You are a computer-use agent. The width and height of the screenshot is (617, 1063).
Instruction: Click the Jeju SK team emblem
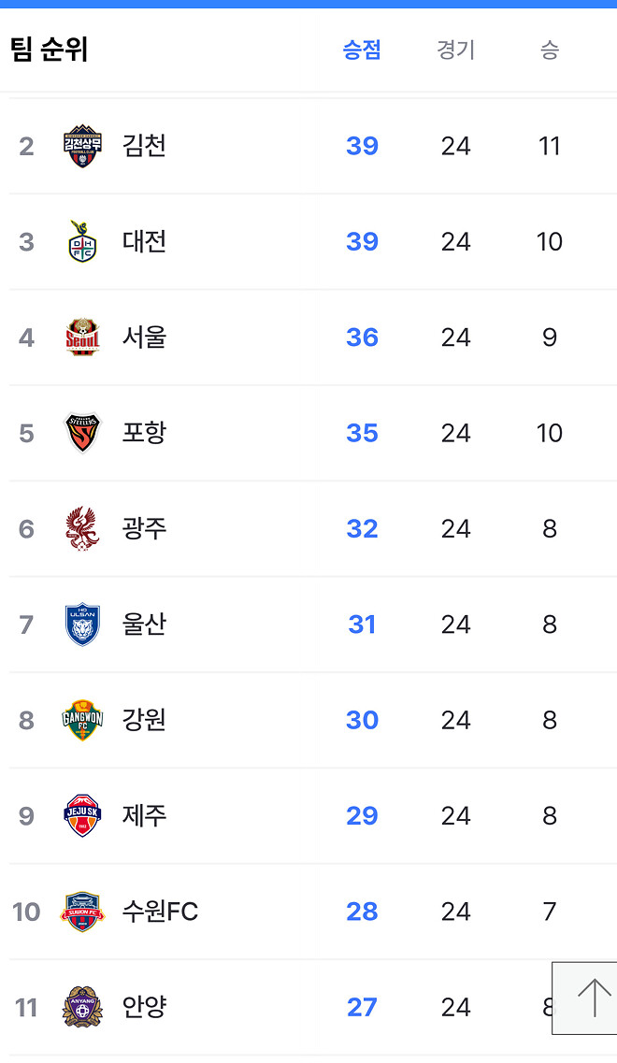pos(82,815)
